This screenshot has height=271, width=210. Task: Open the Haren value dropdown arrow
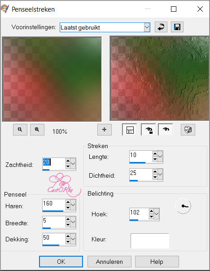click(x=73, y=205)
